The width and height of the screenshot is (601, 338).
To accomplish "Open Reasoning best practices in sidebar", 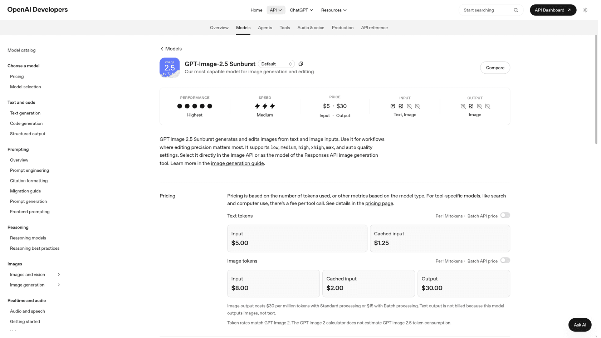I will (35, 248).
